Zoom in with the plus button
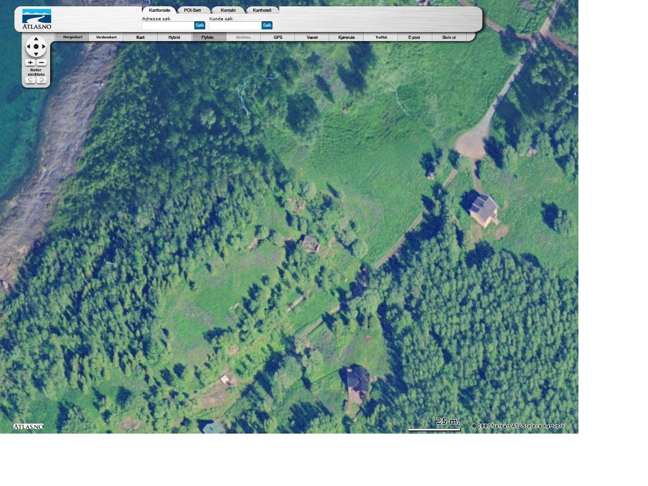This screenshot has width=648, height=486. pos(30,63)
